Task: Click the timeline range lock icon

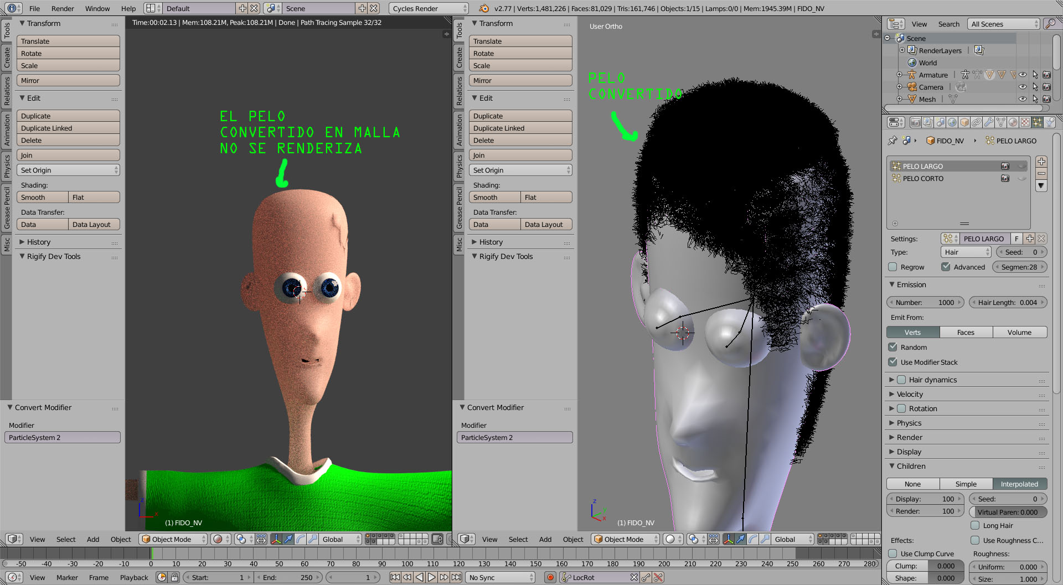Action: point(174,577)
